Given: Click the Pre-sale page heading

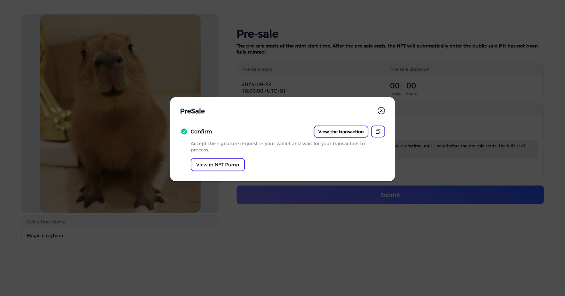Looking at the screenshot, I should pos(257,34).
